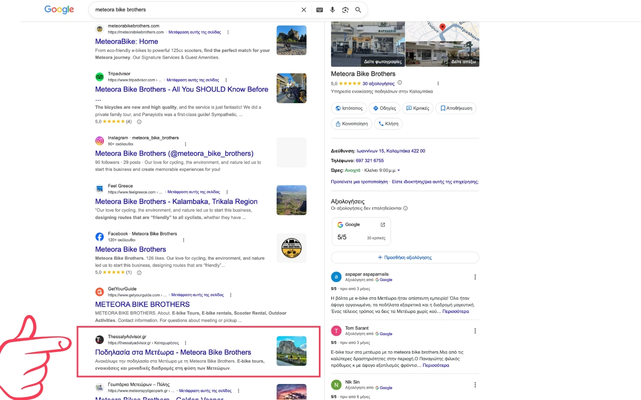Click the GetYourGuide favicon
Screen dimensions: 641x400
coord(99,292)
